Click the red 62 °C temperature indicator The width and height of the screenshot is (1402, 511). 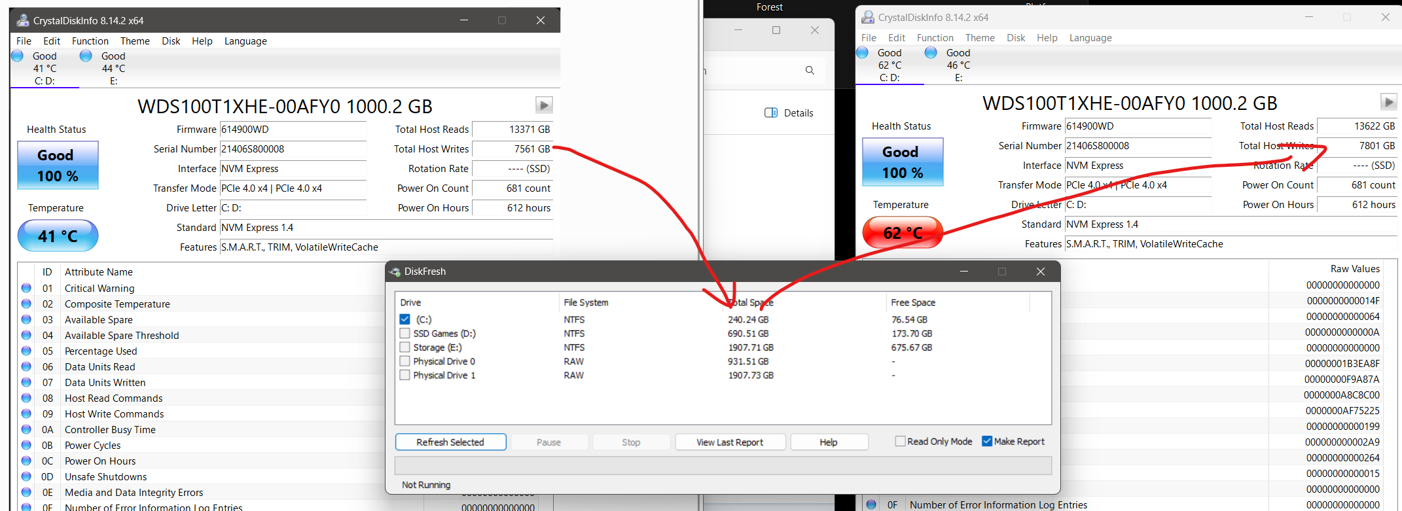click(x=903, y=233)
